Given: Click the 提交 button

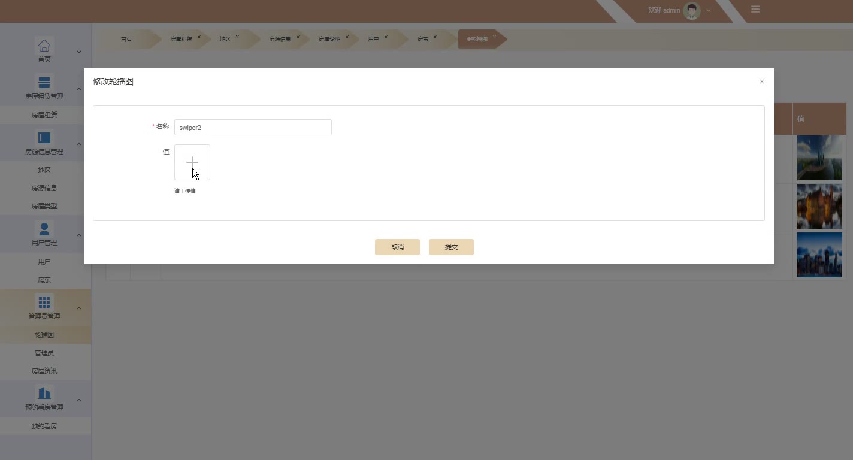Looking at the screenshot, I should (451, 247).
